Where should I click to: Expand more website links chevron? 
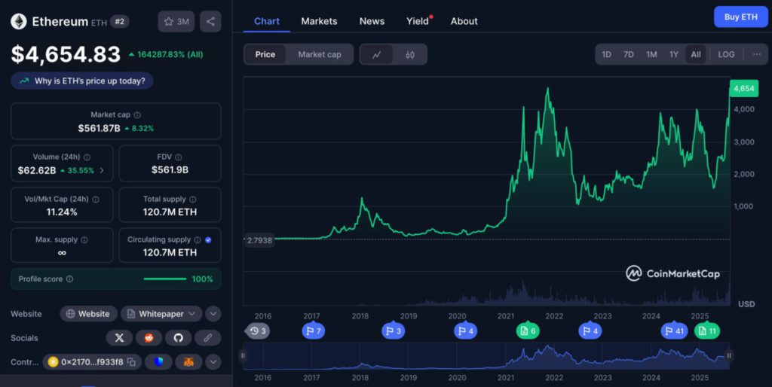213,313
